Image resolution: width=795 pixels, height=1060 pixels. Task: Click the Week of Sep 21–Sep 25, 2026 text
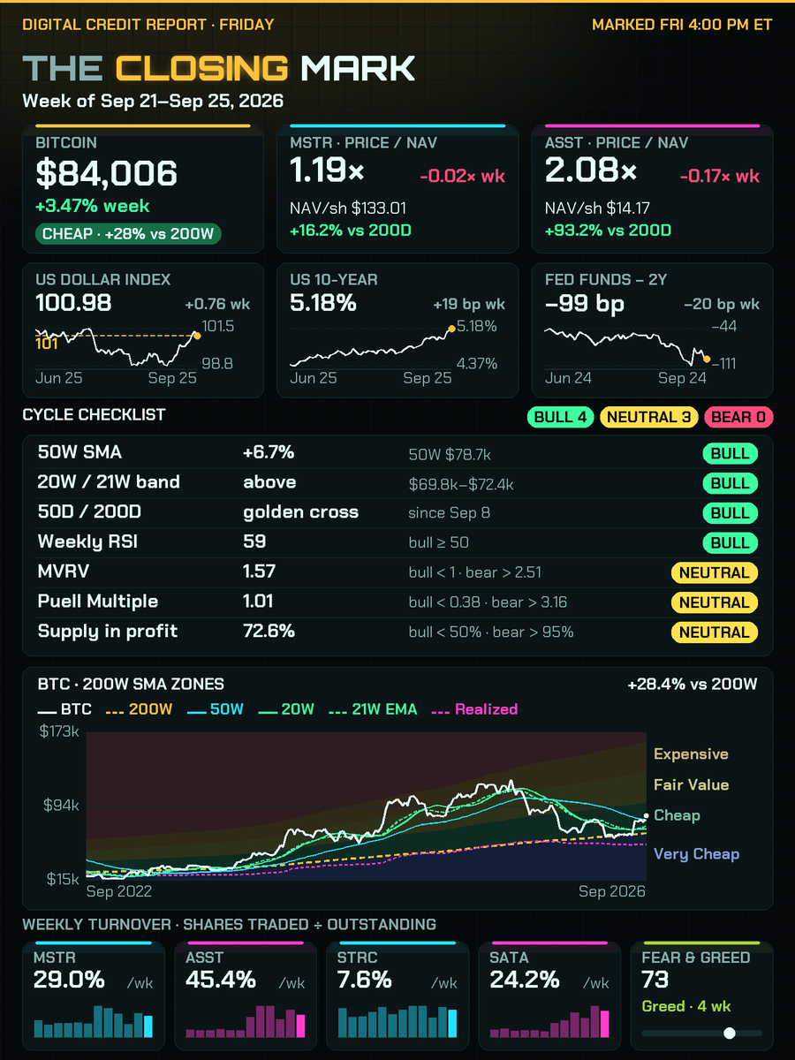153,101
